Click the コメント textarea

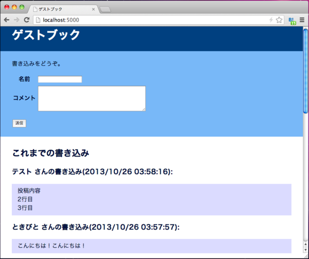(x=92, y=98)
